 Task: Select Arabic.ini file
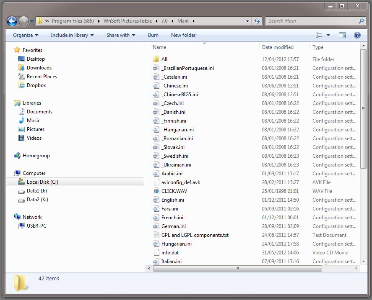pos(172,174)
